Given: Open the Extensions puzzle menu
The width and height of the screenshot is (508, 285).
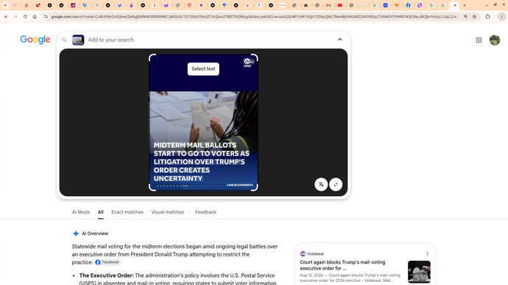Looking at the screenshot, I should pyautogui.click(x=487, y=16).
